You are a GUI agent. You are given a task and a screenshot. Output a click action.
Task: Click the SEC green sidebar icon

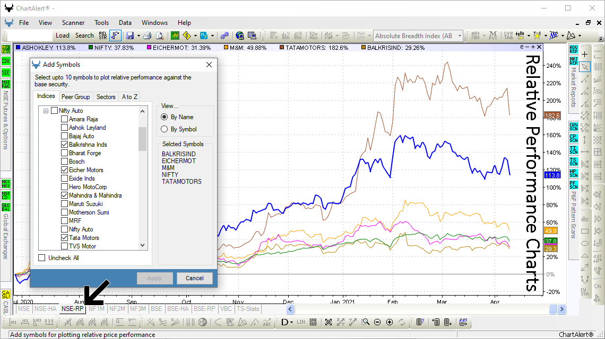6,73
